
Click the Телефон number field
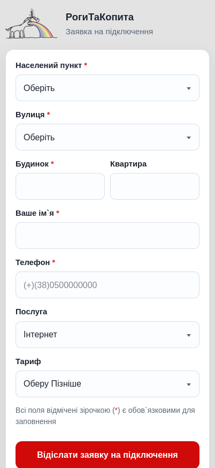[107, 285]
